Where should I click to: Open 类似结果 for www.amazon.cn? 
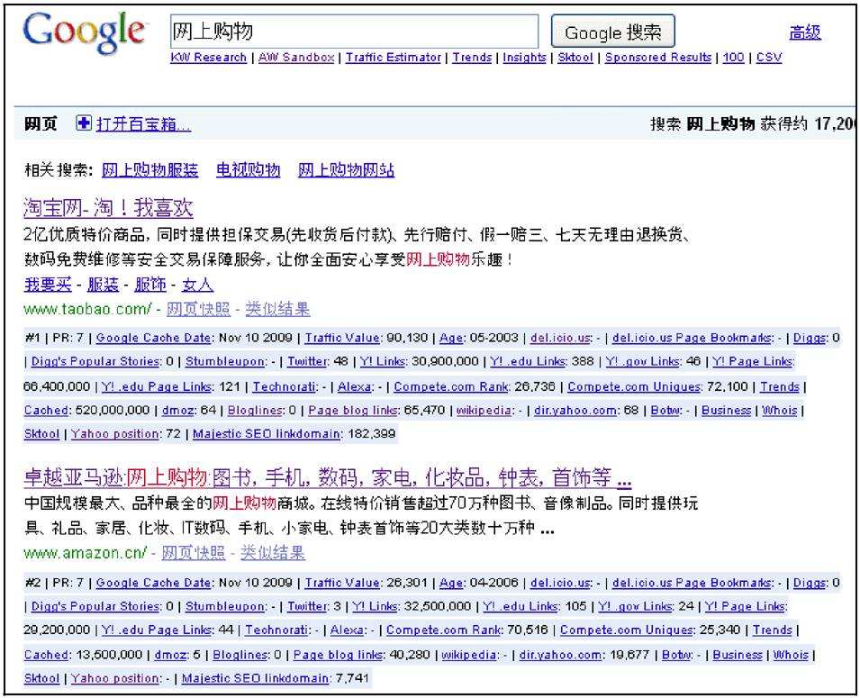[273, 553]
